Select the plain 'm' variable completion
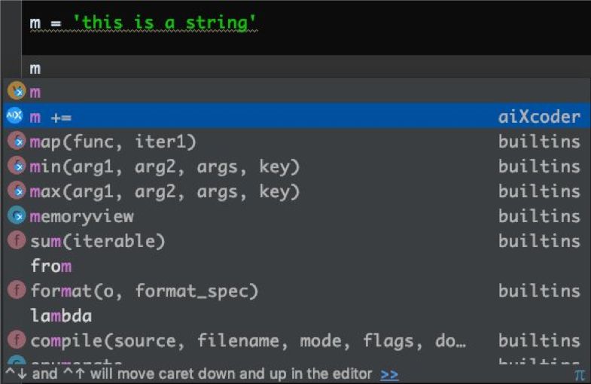The height and width of the screenshot is (384, 591). (297, 91)
